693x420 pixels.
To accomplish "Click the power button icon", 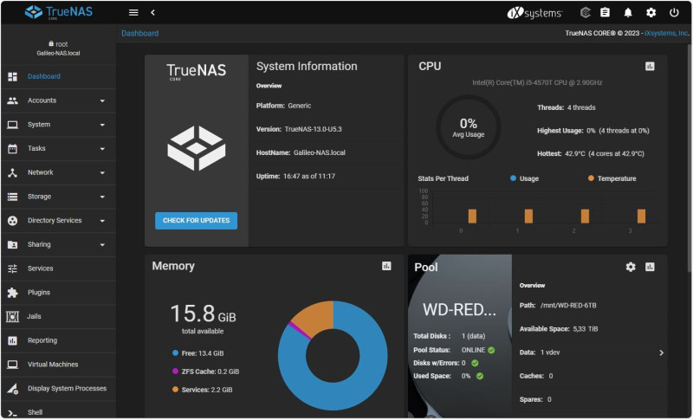I will 674,12.
